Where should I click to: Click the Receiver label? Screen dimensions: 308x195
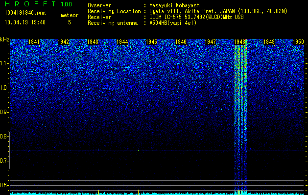99,17
